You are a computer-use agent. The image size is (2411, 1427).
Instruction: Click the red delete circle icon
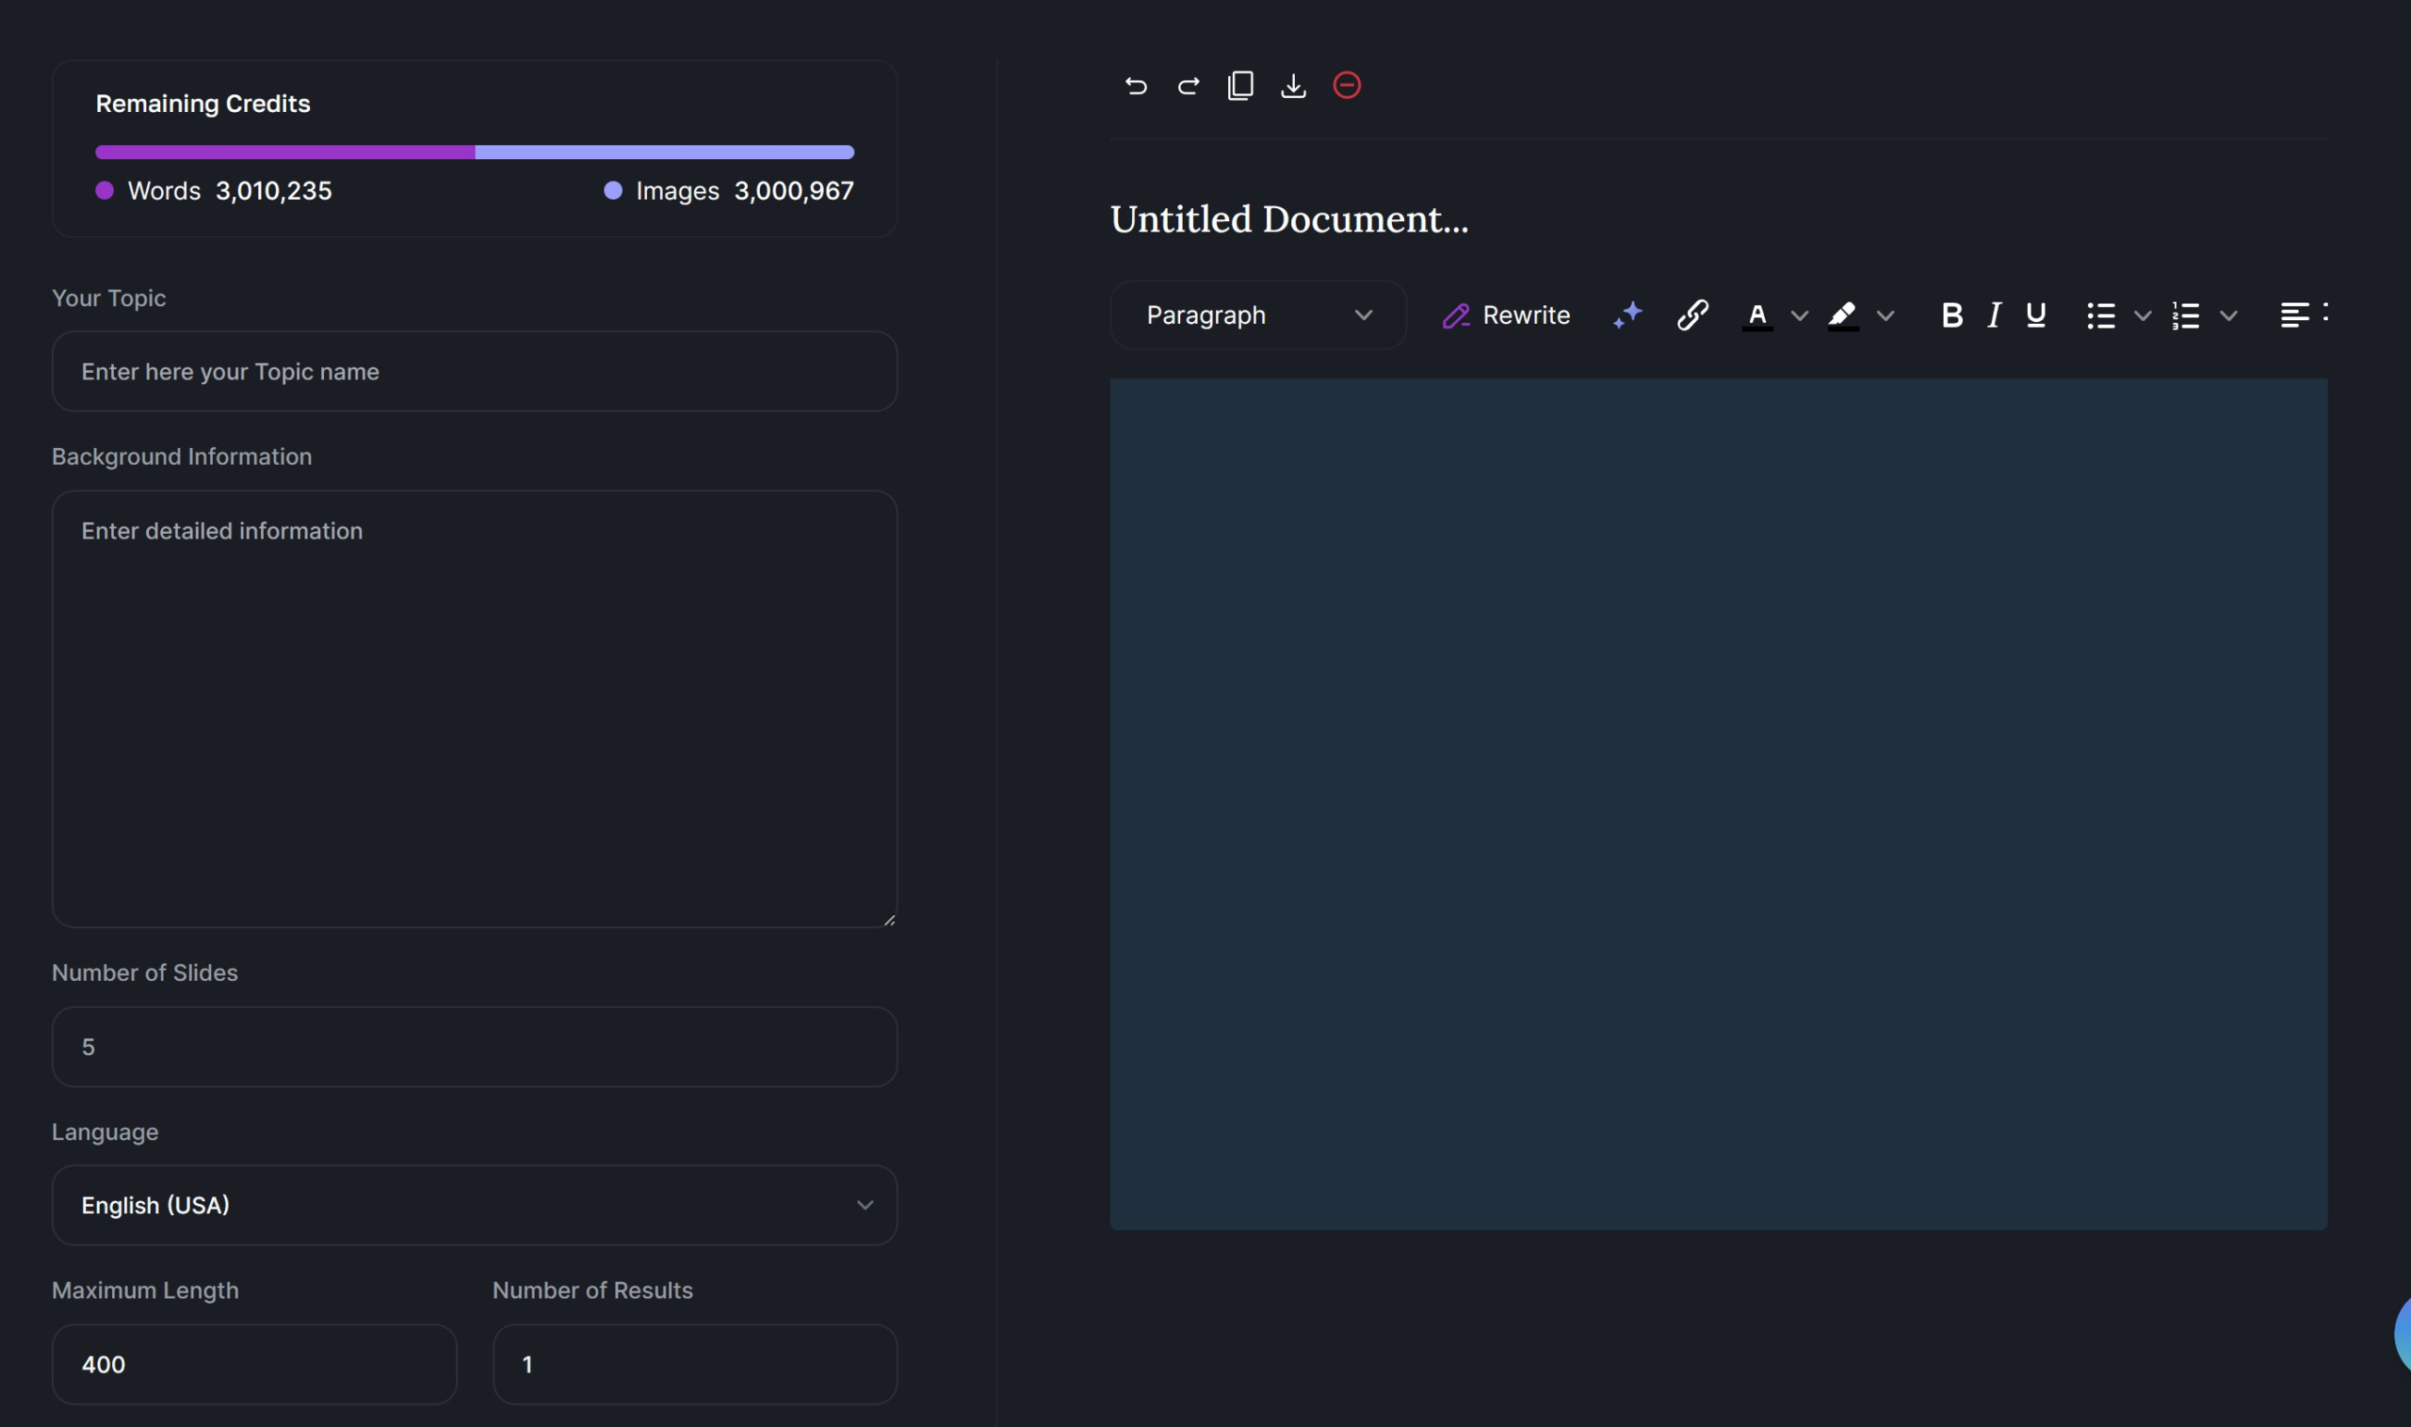click(1346, 86)
